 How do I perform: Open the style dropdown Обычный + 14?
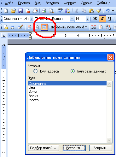32,19
